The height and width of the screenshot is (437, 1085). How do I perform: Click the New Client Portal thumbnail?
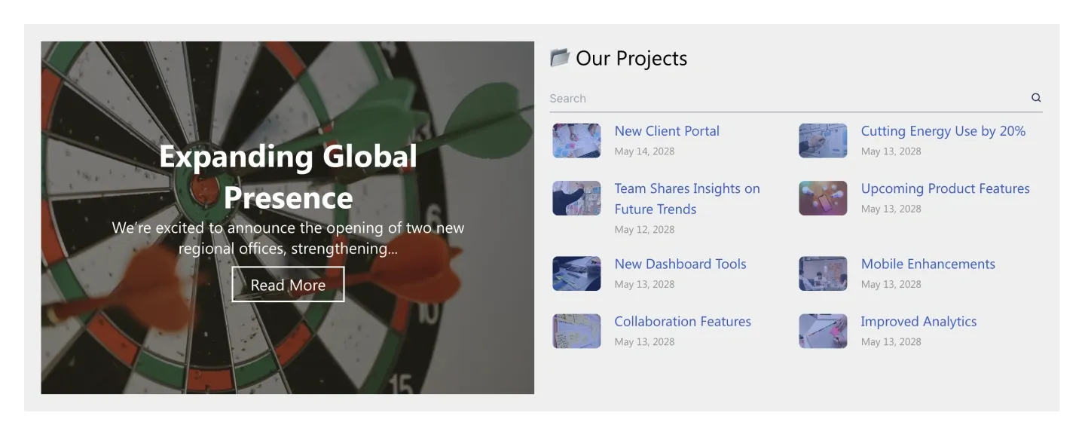pyautogui.click(x=576, y=141)
